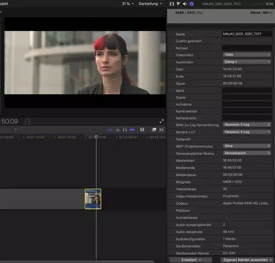Toggle audio skimming waveform icon
Image resolution: width=275 pixels, height=263 pixels.
pos(118,130)
